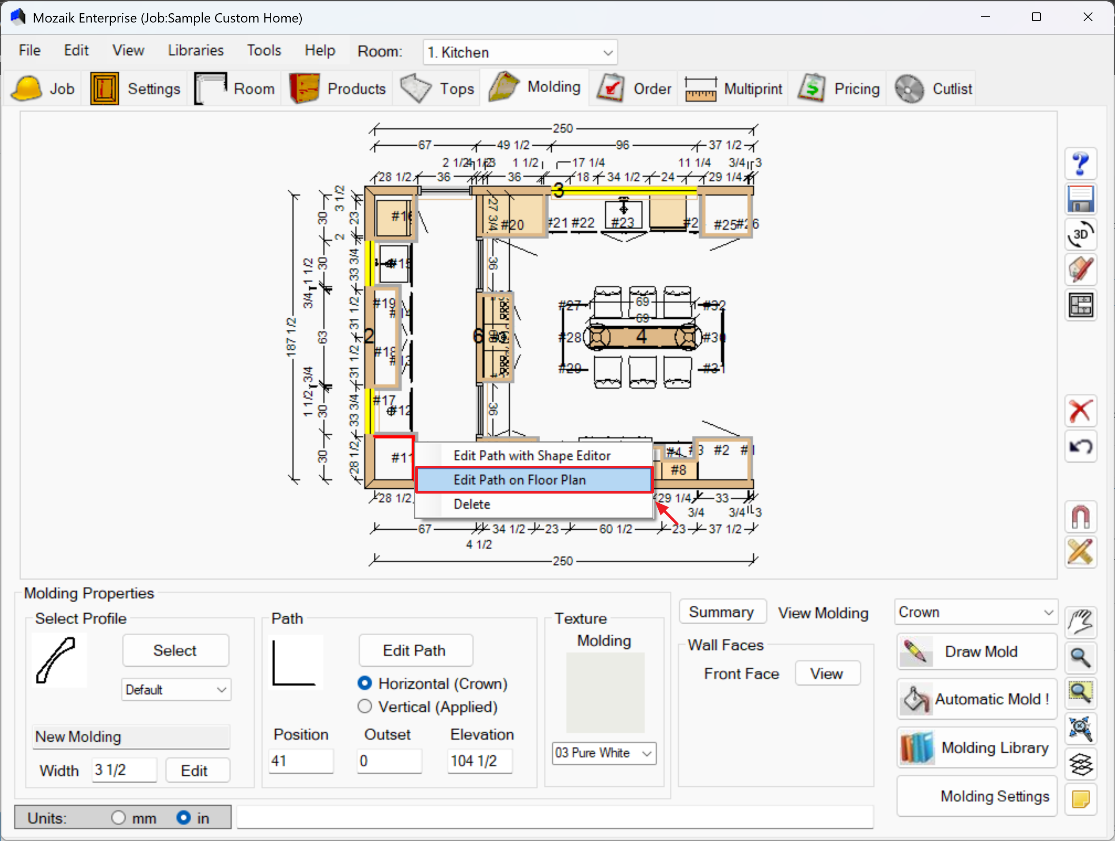The image size is (1115, 841).
Task: Click the Automatic Mold button
Action: (976, 699)
